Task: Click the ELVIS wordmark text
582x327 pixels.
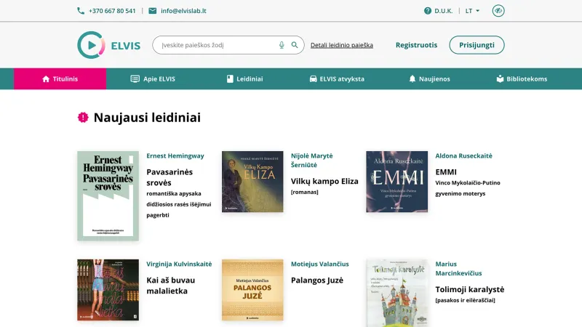Action: [125, 46]
